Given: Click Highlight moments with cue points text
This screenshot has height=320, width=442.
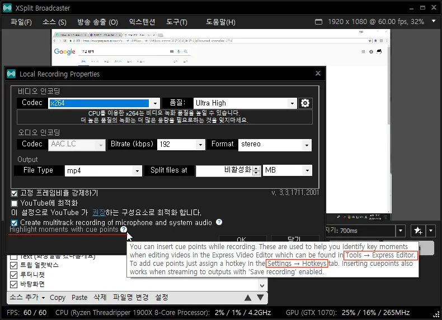Looking at the screenshot, I should 64,230.
